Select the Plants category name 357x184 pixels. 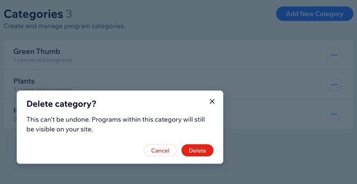point(24,81)
